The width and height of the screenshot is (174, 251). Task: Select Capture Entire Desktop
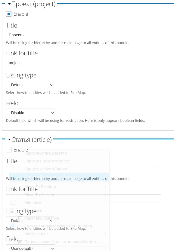coord(45,153)
